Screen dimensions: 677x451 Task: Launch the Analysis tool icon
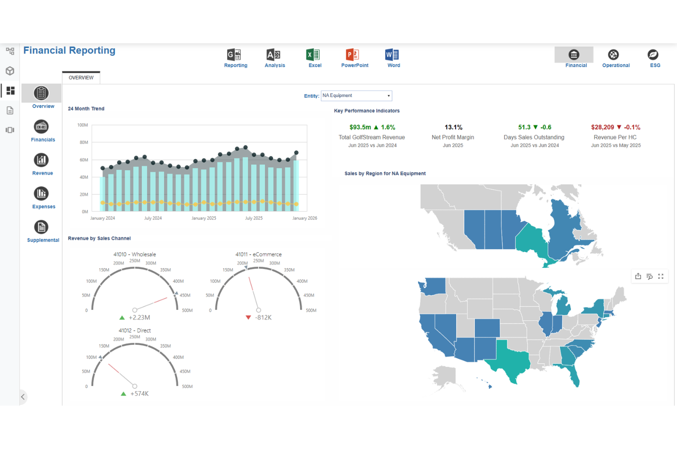tap(274, 55)
